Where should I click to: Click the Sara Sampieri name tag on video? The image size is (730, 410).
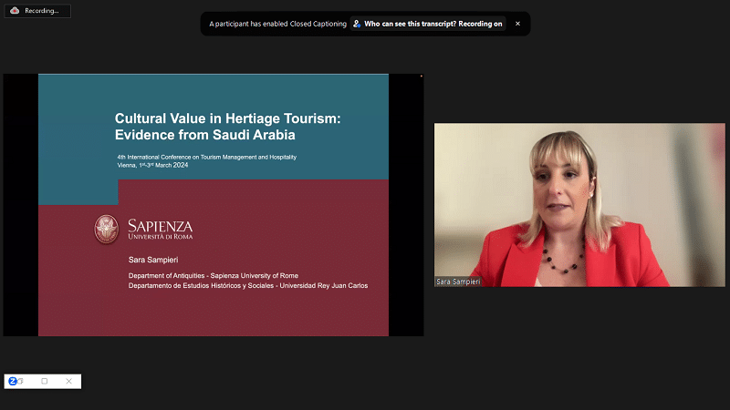click(x=458, y=282)
